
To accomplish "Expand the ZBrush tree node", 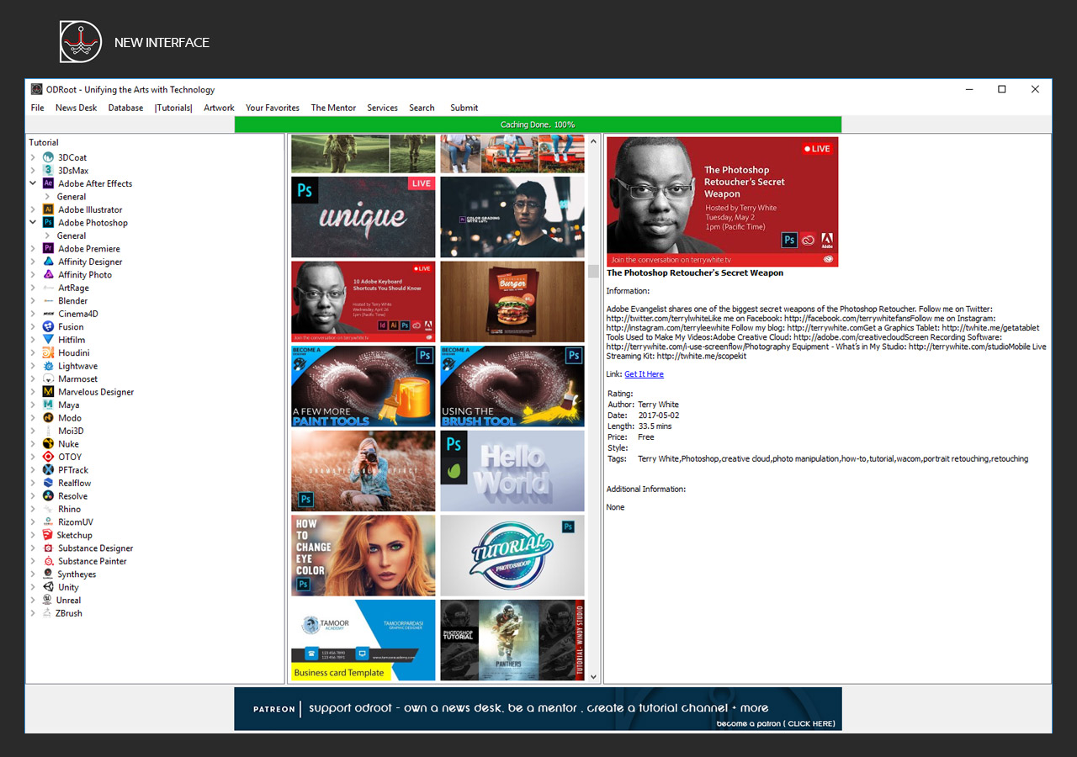I will pos(33,613).
